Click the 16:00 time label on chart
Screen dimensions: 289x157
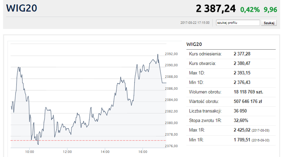coord(143,152)
